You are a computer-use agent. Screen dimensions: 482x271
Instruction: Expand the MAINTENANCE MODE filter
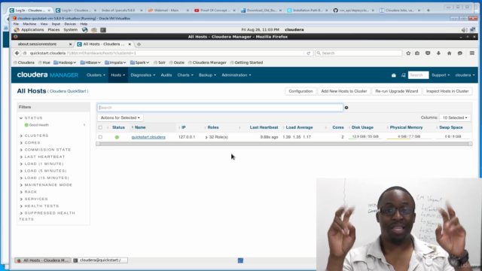46,185
